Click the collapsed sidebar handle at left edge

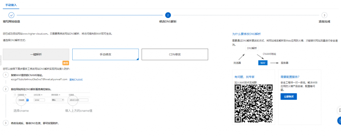point(1,60)
